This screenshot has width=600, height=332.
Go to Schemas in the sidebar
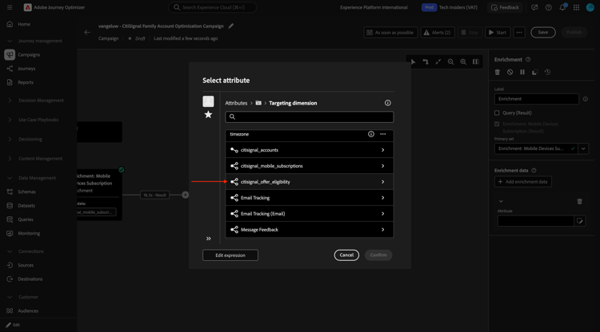point(26,192)
